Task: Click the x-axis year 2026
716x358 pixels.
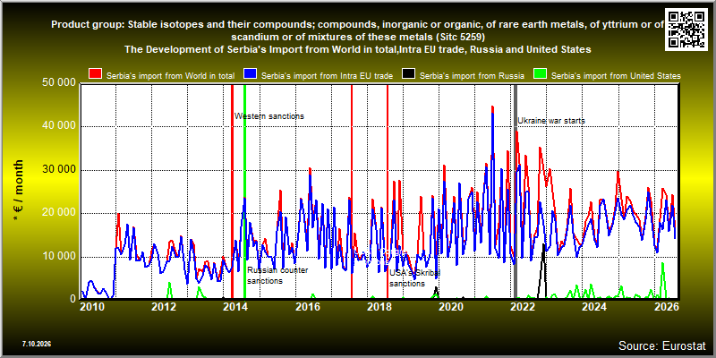Action: tap(667, 306)
